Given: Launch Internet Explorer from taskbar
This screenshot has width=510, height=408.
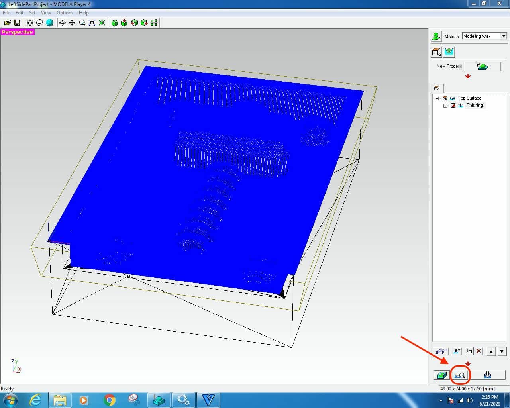Looking at the screenshot, I should click(35, 400).
